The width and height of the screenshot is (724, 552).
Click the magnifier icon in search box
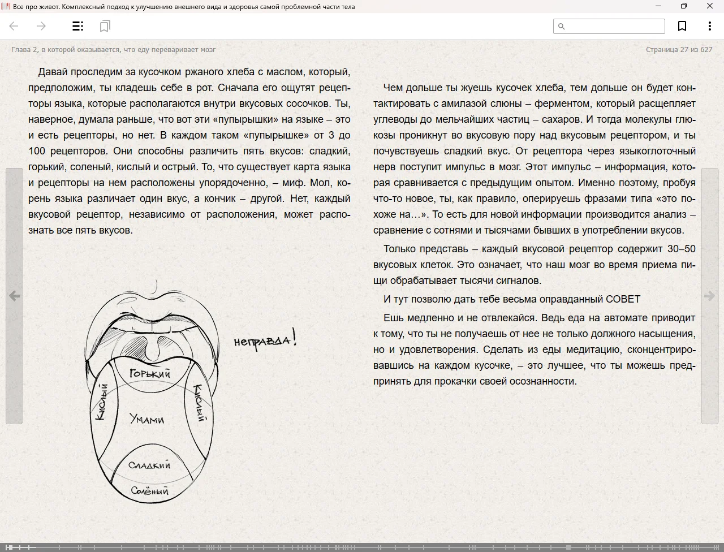(x=562, y=27)
